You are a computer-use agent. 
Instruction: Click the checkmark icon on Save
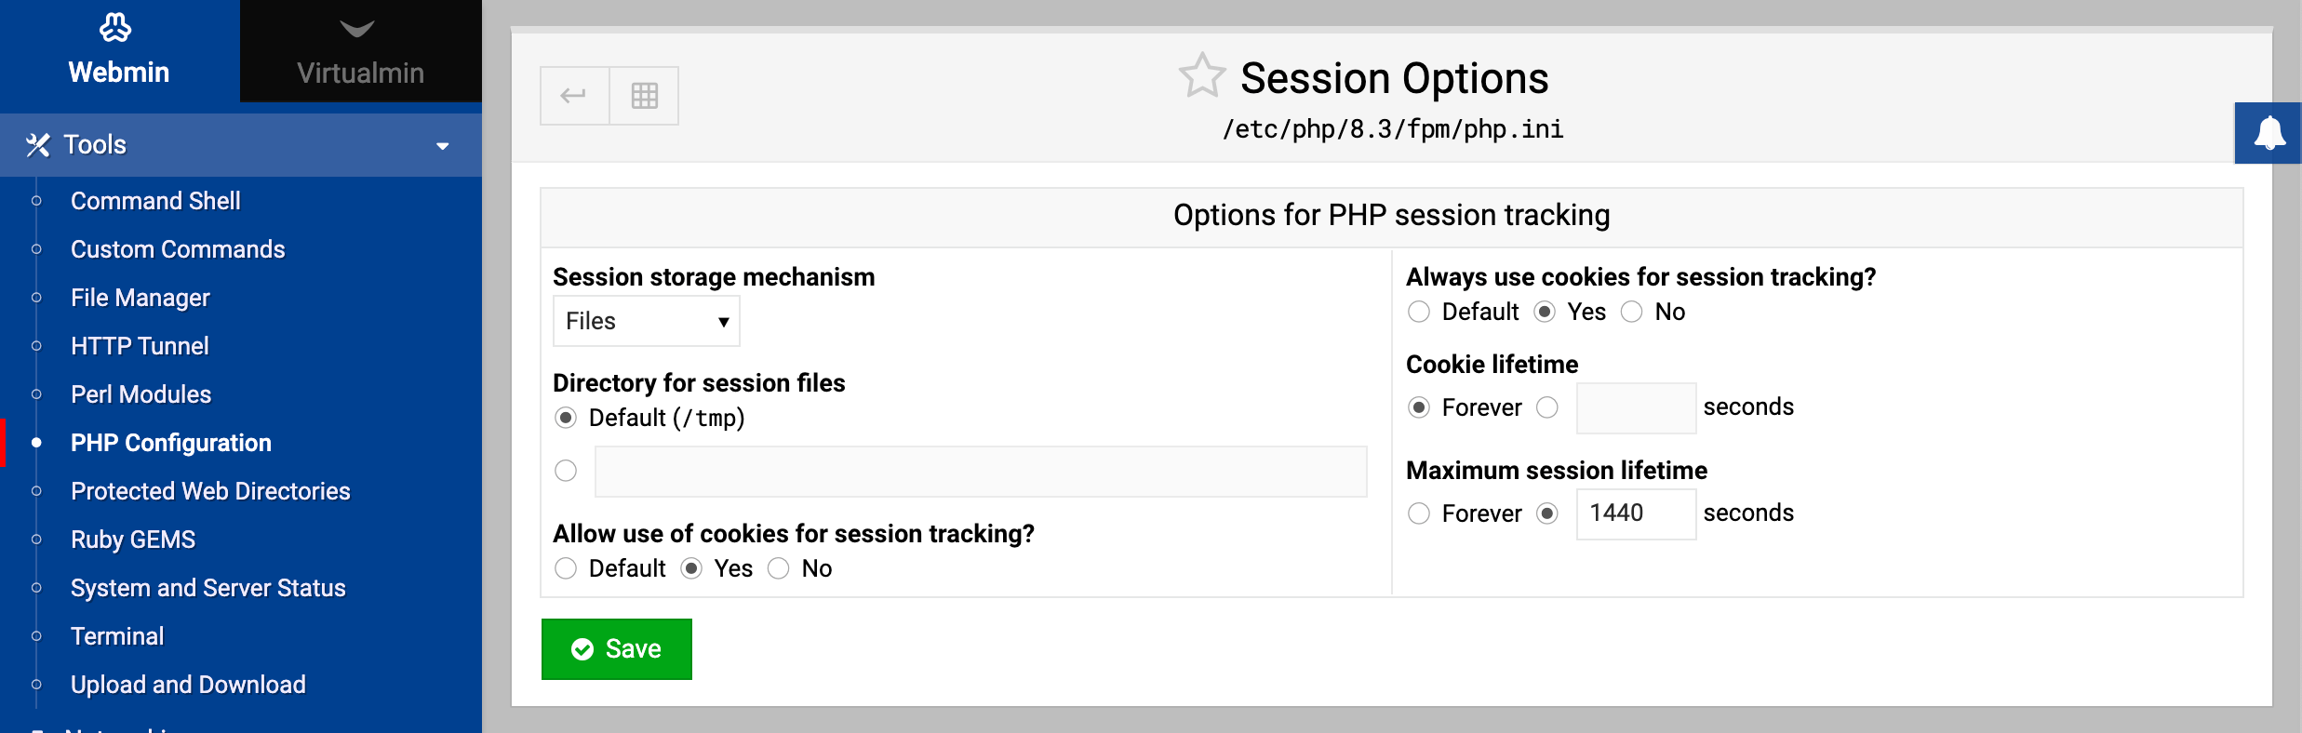coord(582,649)
